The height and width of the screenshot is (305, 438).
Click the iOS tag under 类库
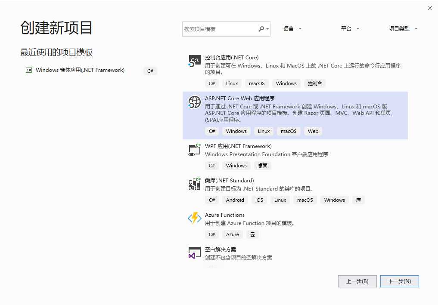click(259, 200)
